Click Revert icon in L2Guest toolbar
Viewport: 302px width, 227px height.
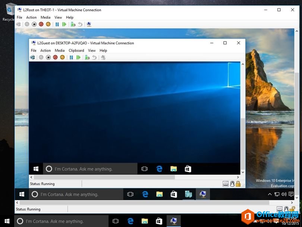pyautogui.click(x=94, y=57)
